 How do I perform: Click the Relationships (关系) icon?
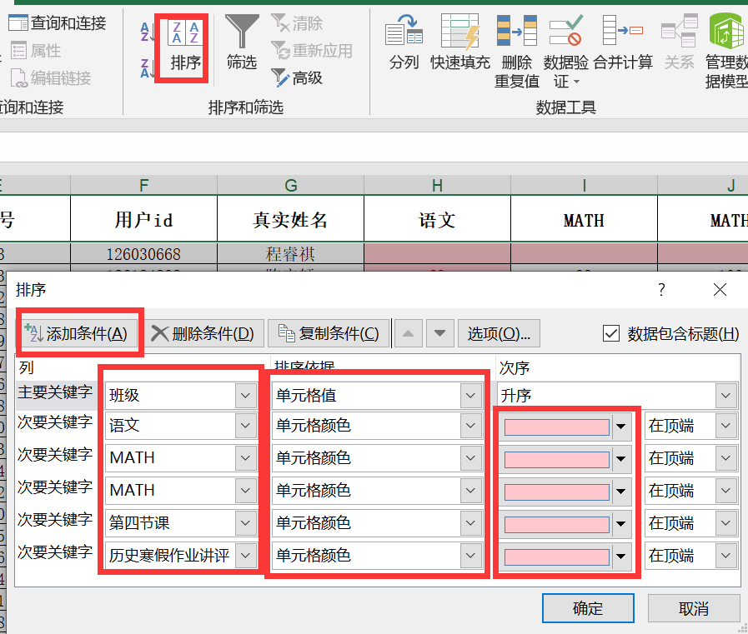pos(680,31)
